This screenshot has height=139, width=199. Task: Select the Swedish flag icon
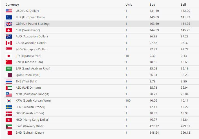pyautogui.click(x=9, y=107)
